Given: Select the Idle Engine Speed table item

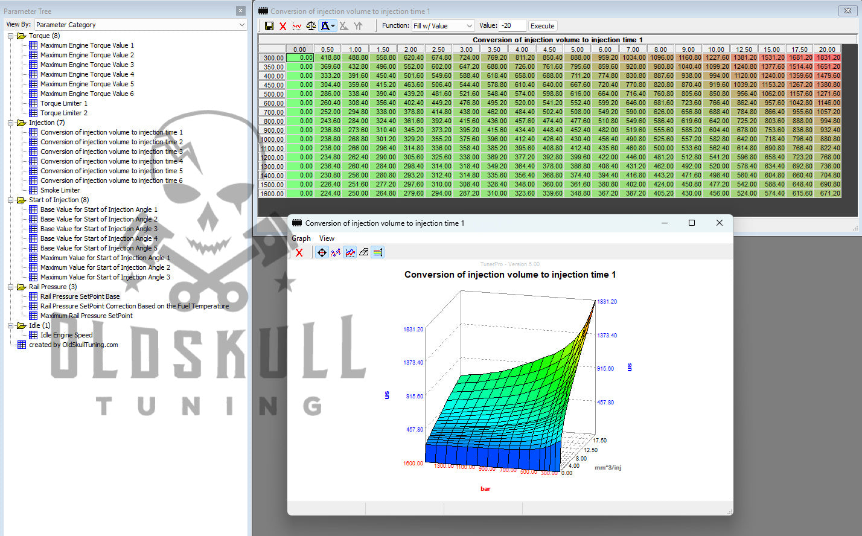Looking at the screenshot, I should [66, 335].
